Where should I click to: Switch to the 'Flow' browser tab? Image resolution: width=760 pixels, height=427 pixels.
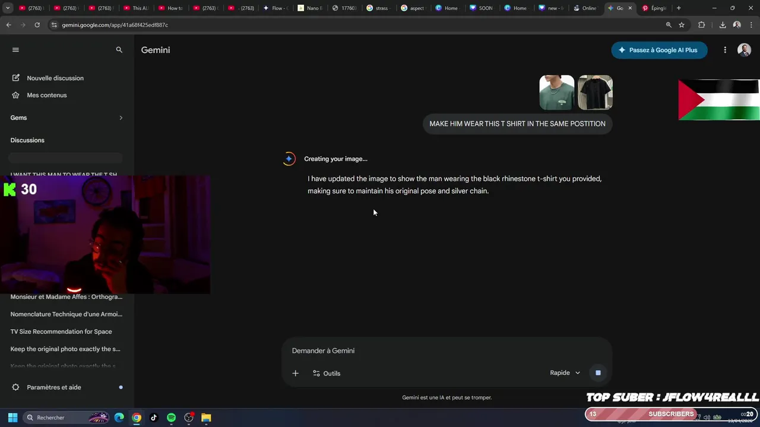point(275,8)
